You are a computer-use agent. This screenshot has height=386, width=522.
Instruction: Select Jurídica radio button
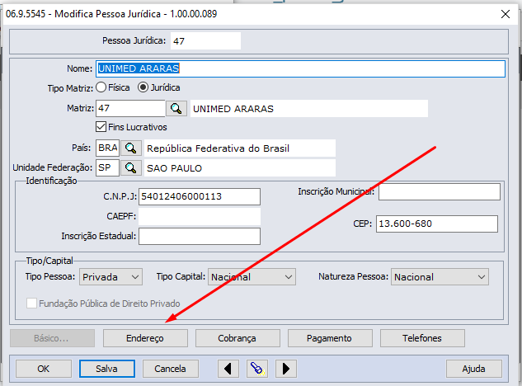click(143, 87)
